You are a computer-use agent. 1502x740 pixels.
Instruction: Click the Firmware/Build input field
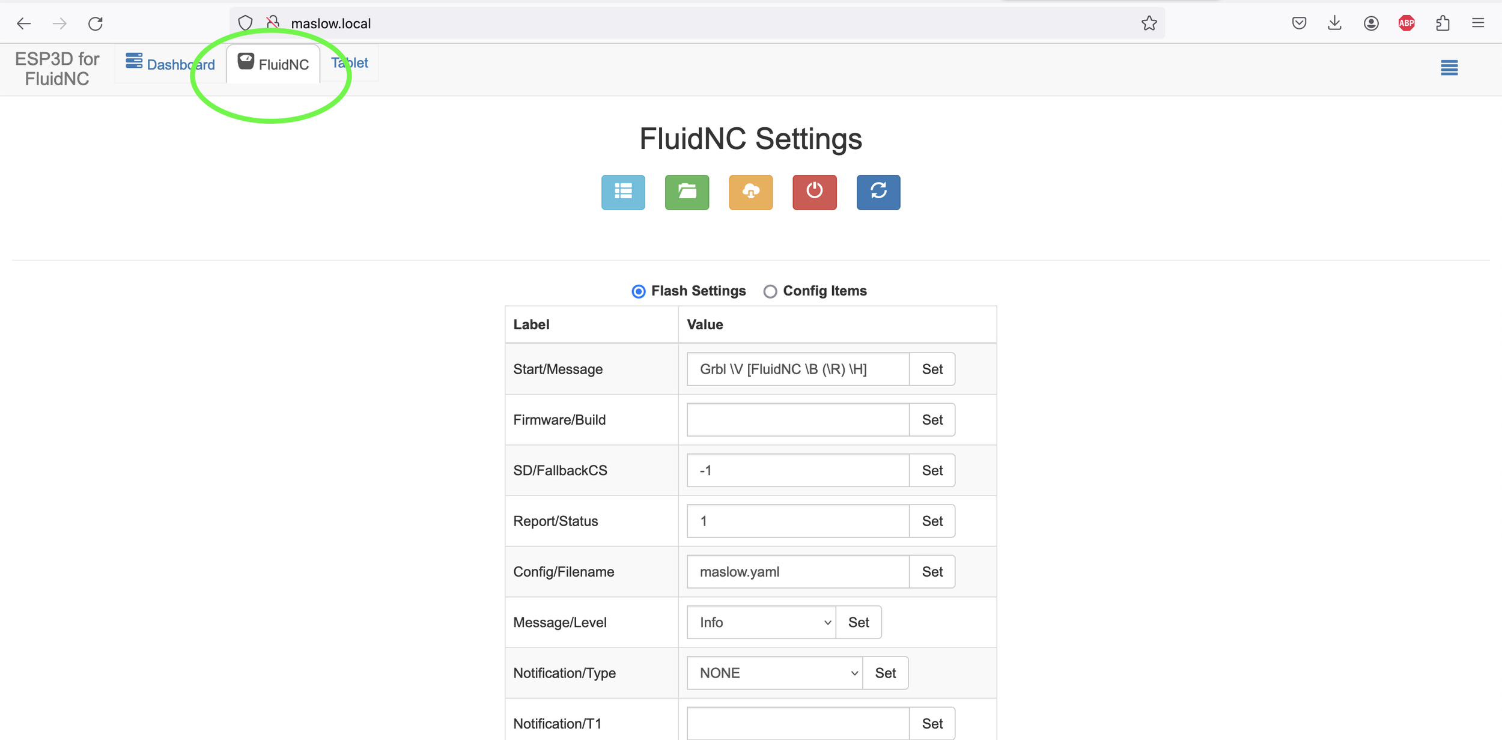(797, 419)
